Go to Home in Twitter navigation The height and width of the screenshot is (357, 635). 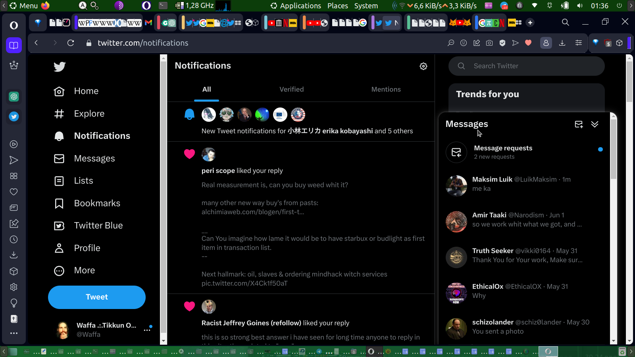[x=77, y=91]
